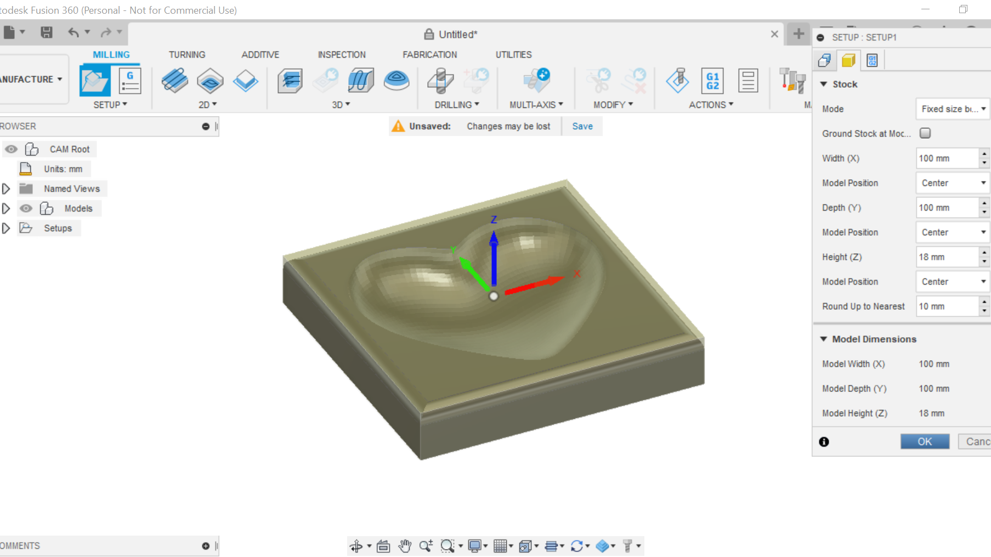The height and width of the screenshot is (557, 991).
Task: Switch to the UTILITIES tab
Action: [514, 55]
